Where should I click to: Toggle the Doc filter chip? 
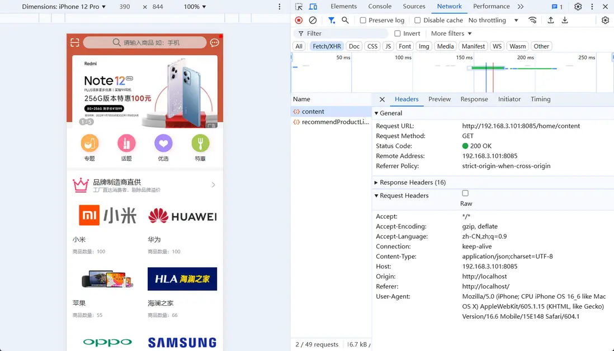354,46
